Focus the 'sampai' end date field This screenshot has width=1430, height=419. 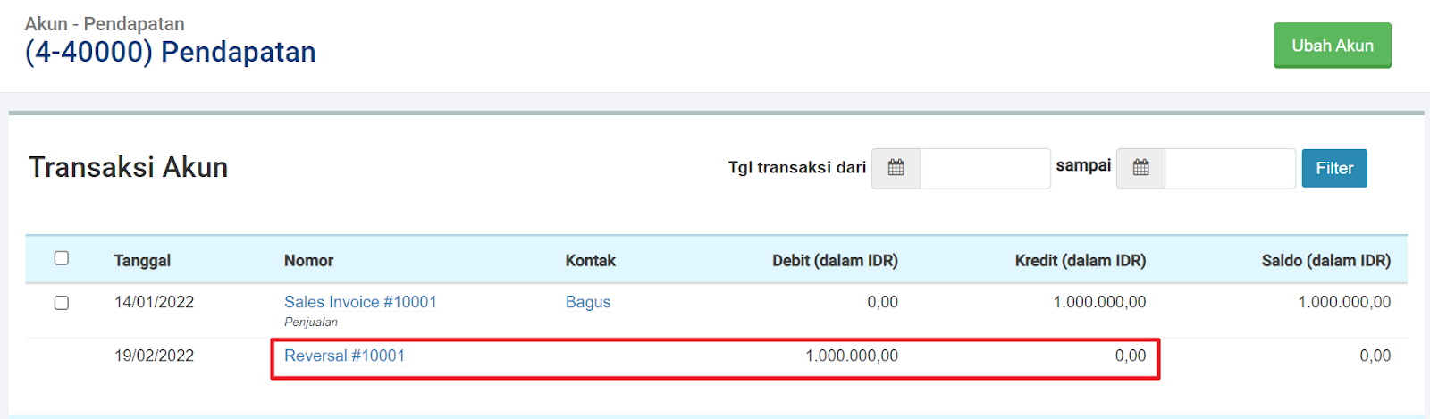click(1229, 168)
